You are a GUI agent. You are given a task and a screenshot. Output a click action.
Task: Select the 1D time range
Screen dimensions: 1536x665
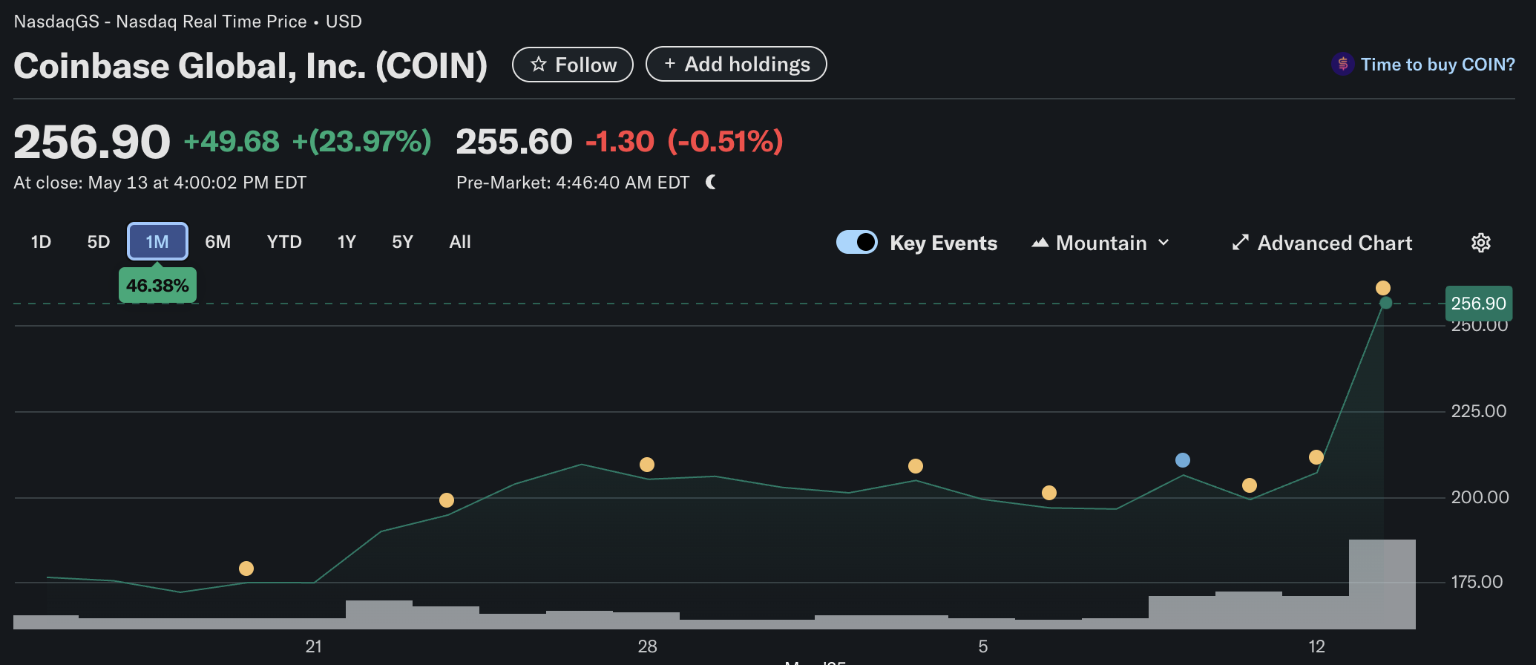point(41,242)
